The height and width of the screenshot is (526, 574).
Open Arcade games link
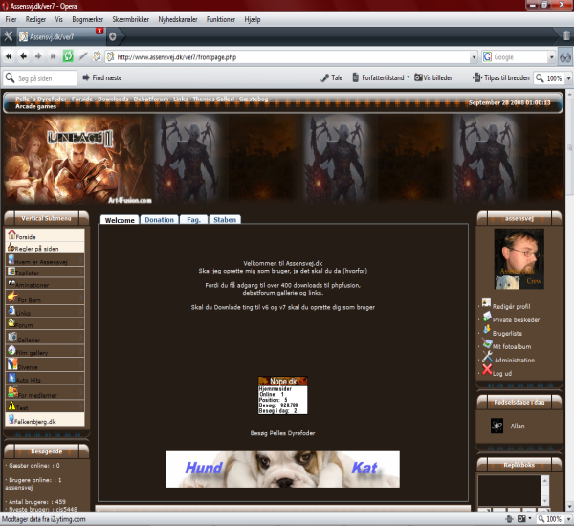tap(36, 106)
